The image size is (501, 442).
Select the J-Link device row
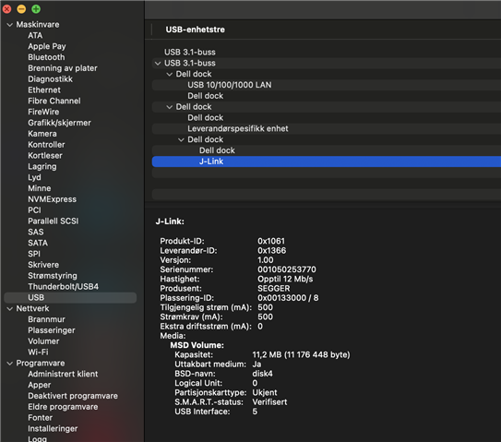click(x=327, y=161)
